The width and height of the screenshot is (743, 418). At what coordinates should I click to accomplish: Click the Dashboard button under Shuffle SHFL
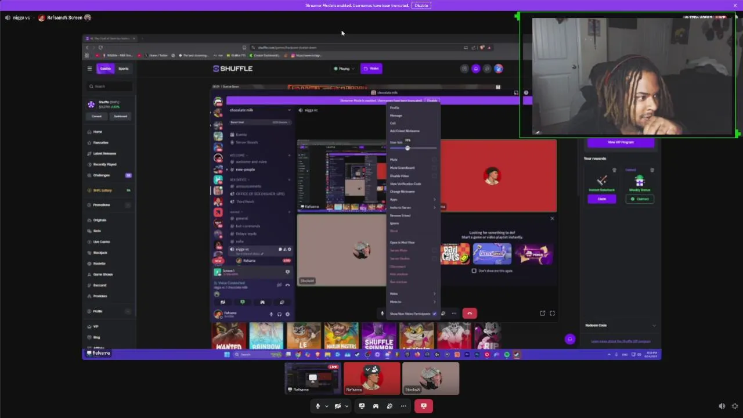coord(120,116)
